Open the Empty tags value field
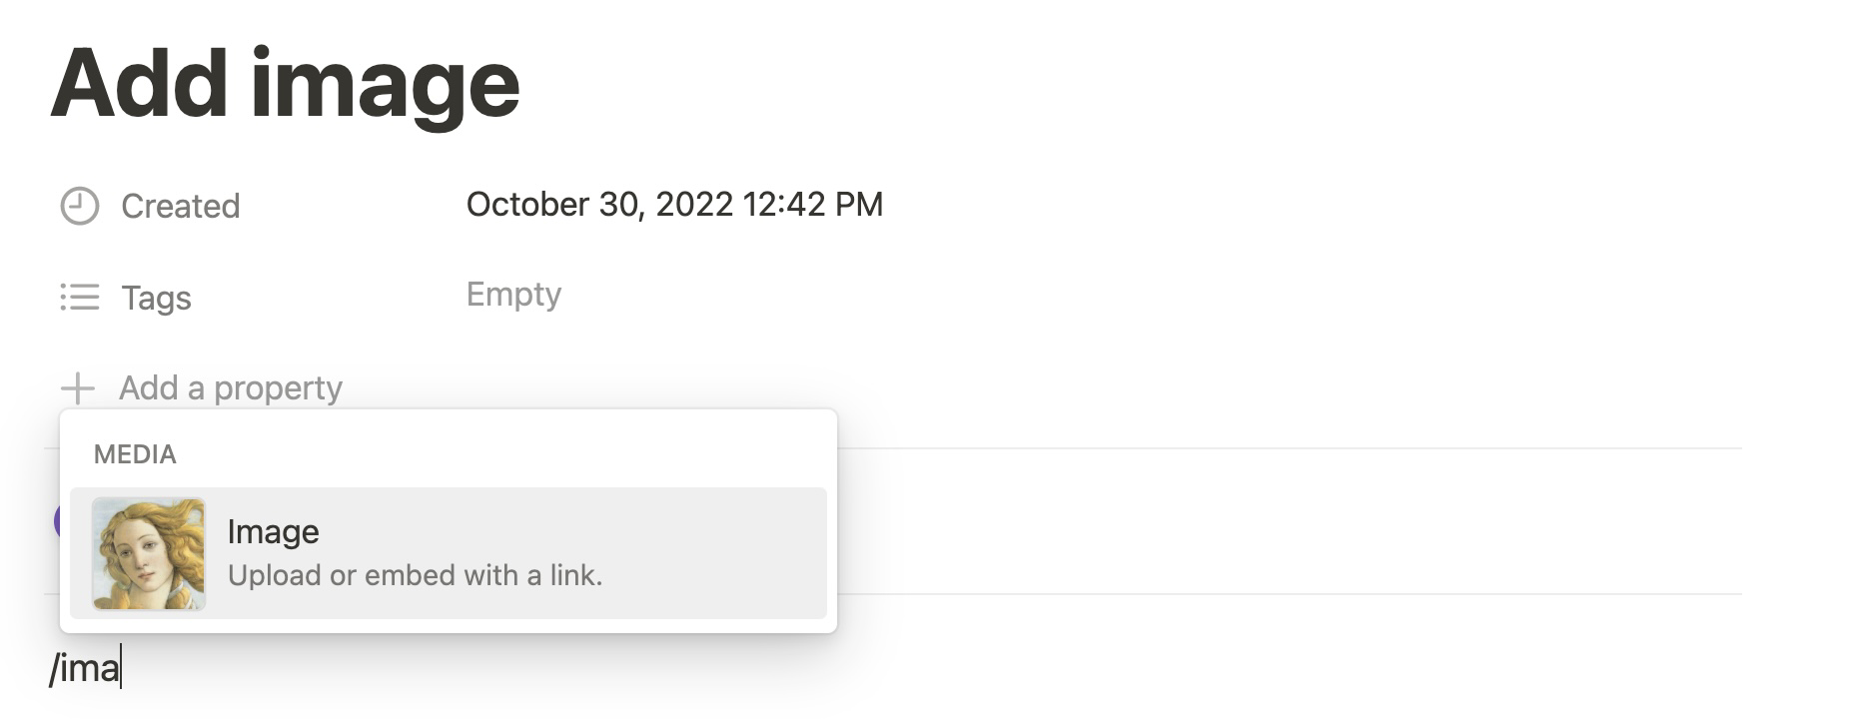Viewport: 1876px width, 719px height. 513,295
